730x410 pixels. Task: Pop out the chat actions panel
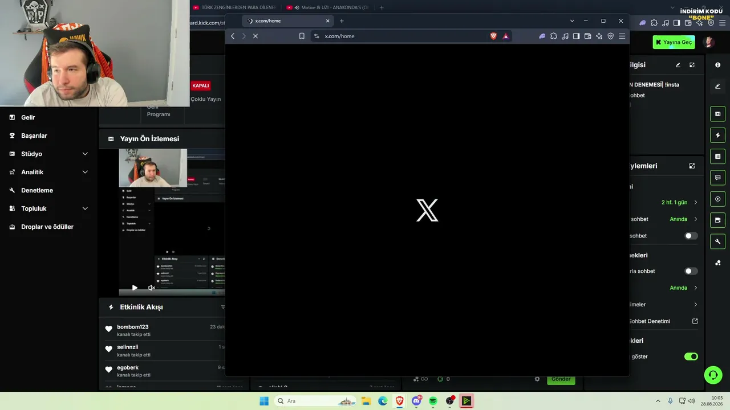pos(692,166)
